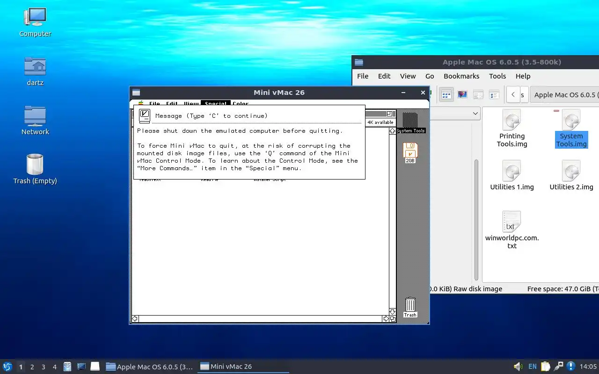The height and width of the screenshot is (374, 599).
Task: Click the Finder window grow box
Action: click(393, 319)
